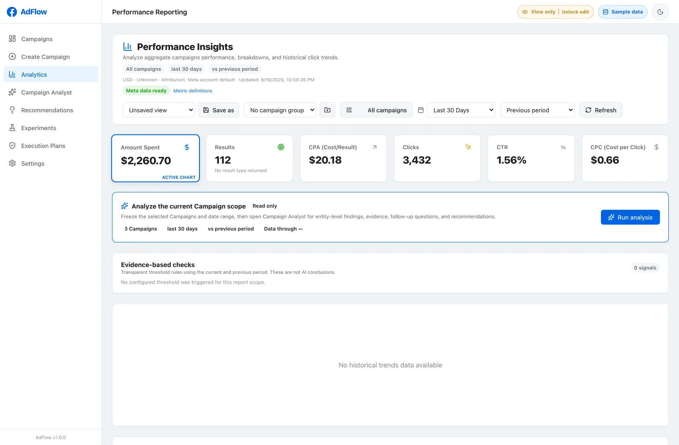Click the arrow icon on CPA card

point(375,147)
